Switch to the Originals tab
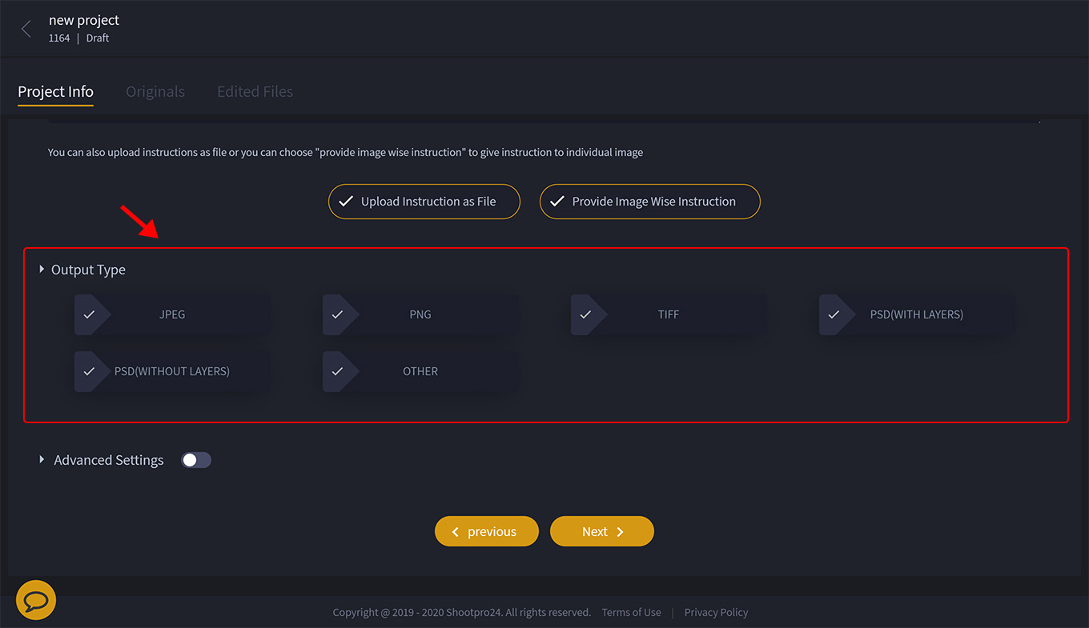The image size is (1089, 628). pyautogui.click(x=155, y=92)
